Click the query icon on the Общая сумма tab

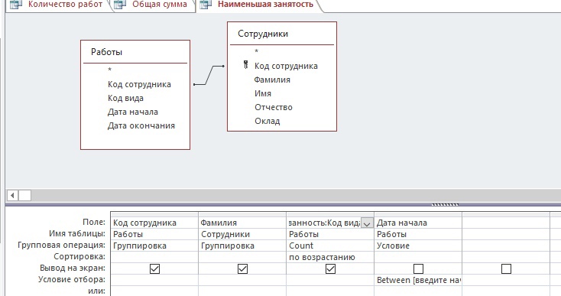pos(120,5)
